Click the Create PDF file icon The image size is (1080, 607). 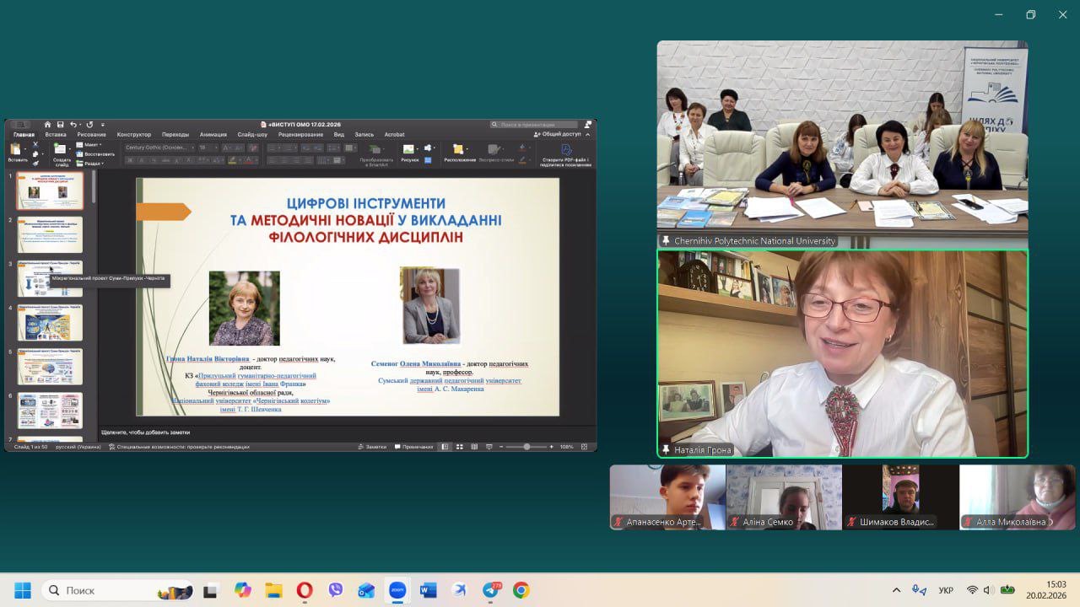pos(566,150)
